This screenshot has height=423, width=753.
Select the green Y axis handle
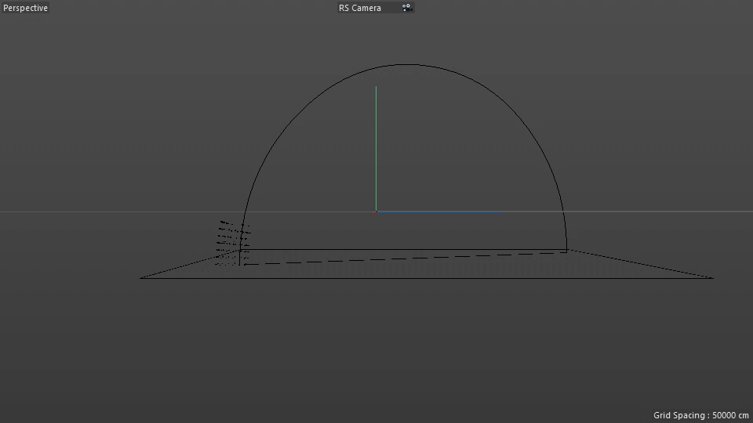coord(376,149)
